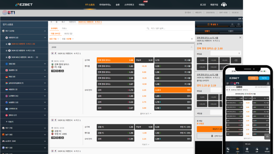The image size is (274, 154).
Task: Open live chat icon in phone bottom bar
Action: 267,149
